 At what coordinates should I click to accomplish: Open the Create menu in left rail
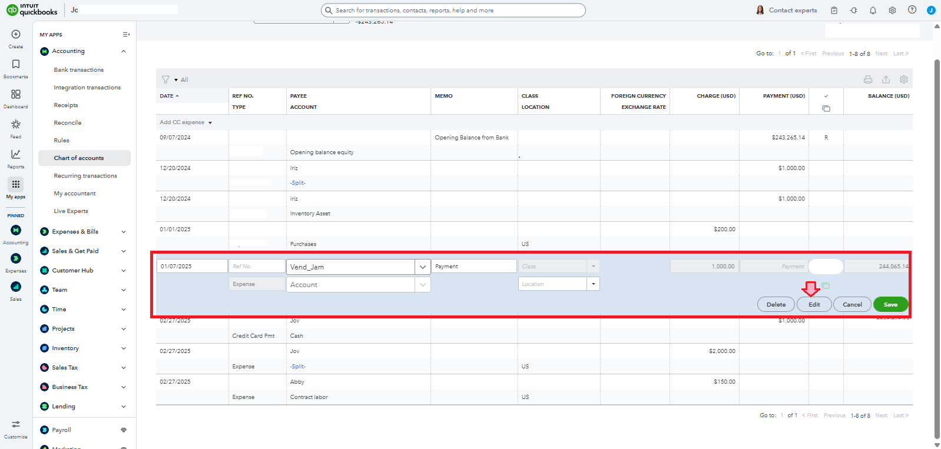tap(16, 35)
